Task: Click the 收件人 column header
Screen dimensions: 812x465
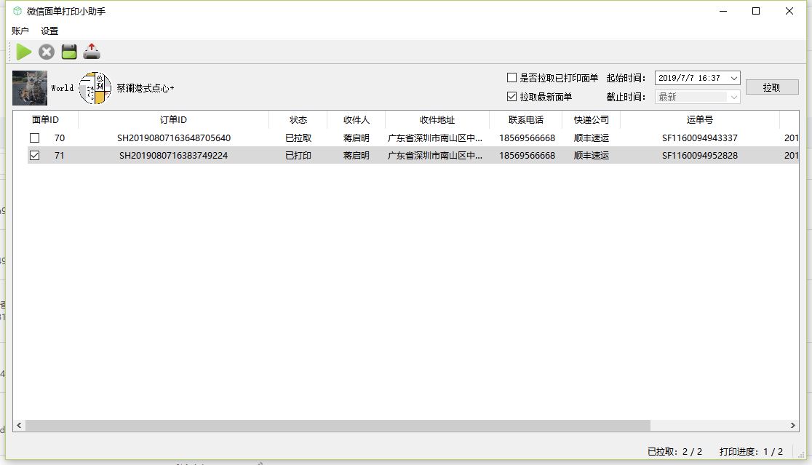Action: (357, 119)
